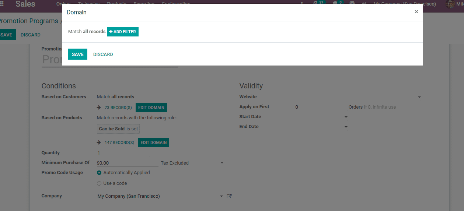
Task: Click the Conditions section heading
Action: tap(59, 86)
